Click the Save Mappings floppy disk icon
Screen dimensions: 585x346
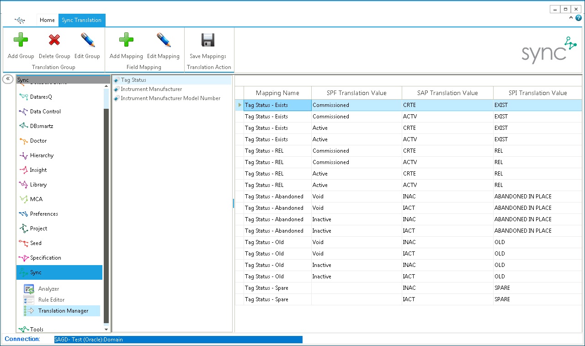pyautogui.click(x=208, y=40)
